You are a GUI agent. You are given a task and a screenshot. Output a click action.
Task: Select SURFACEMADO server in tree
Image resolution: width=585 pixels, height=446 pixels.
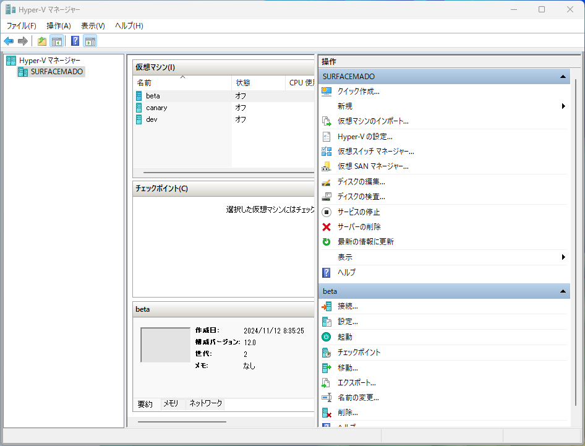[x=57, y=72]
